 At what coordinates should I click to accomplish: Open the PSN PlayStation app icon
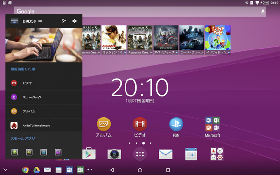(x=176, y=124)
